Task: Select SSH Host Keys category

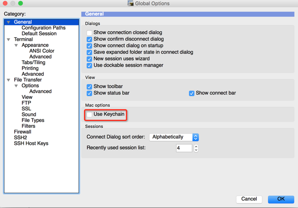Action: 31,143
